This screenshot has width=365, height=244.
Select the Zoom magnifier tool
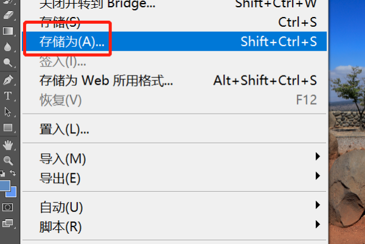[8, 161]
